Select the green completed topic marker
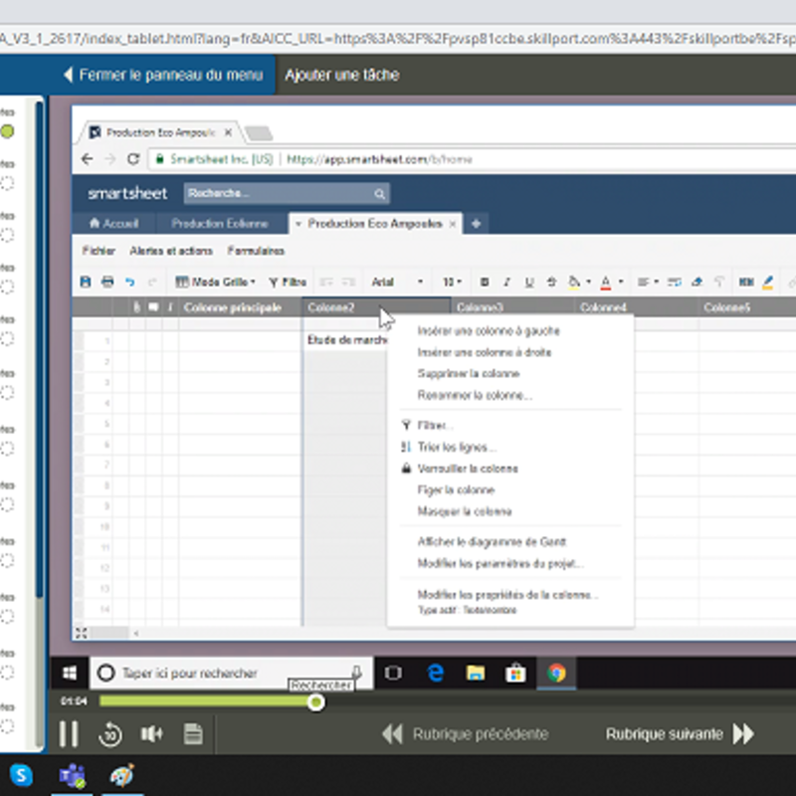Viewport: 796px width, 796px height. pos(7,131)
